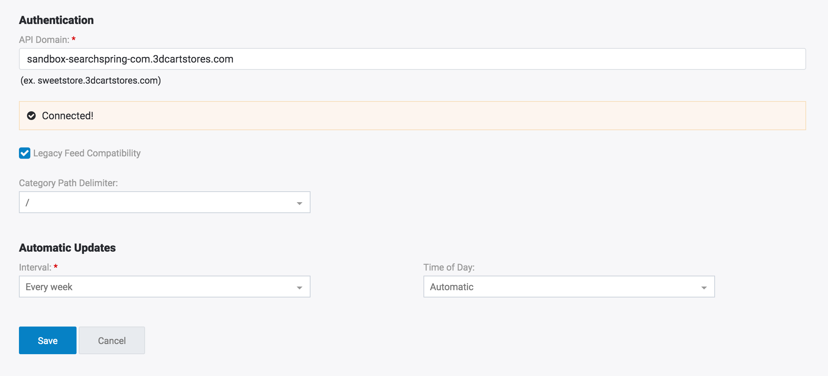Click the Category Path Delimiter label
Screen dimensions: 828x376
[69, 183]
